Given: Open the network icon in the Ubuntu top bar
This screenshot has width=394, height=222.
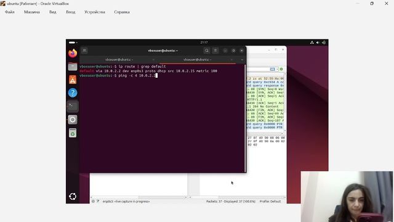Looking at the screenshot, I should (312, 43).
